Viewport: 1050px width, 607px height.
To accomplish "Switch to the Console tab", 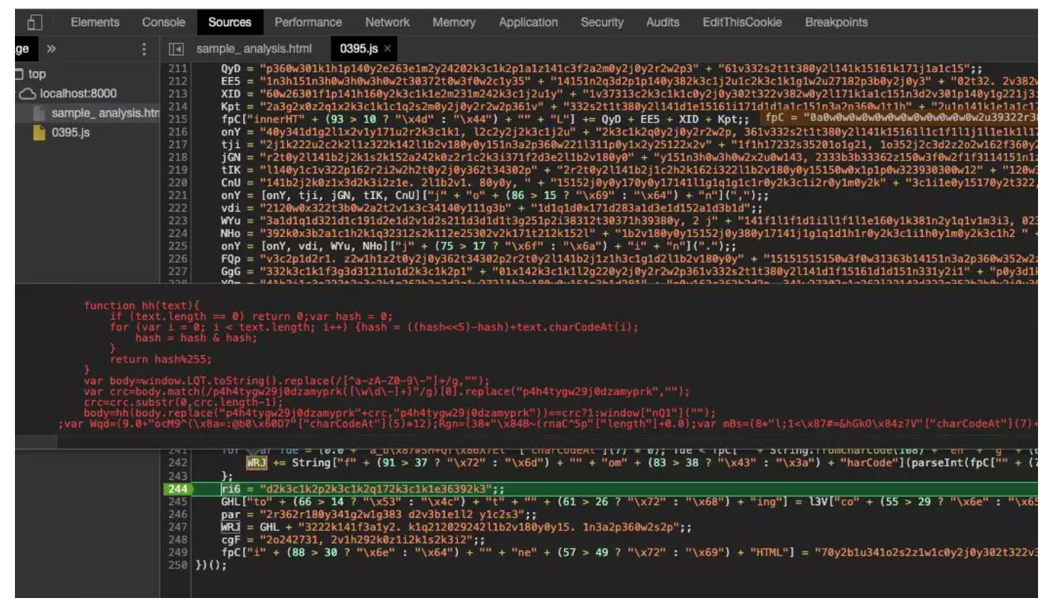I will coord(163,22).
